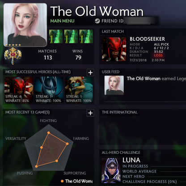Screen dimensions: 186x186
Task: Open the five-star rank medal badge
Action: (13, 54)
